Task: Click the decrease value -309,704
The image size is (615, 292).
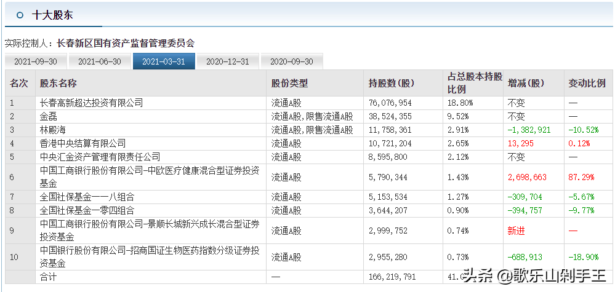Action: tap(525, 197)
